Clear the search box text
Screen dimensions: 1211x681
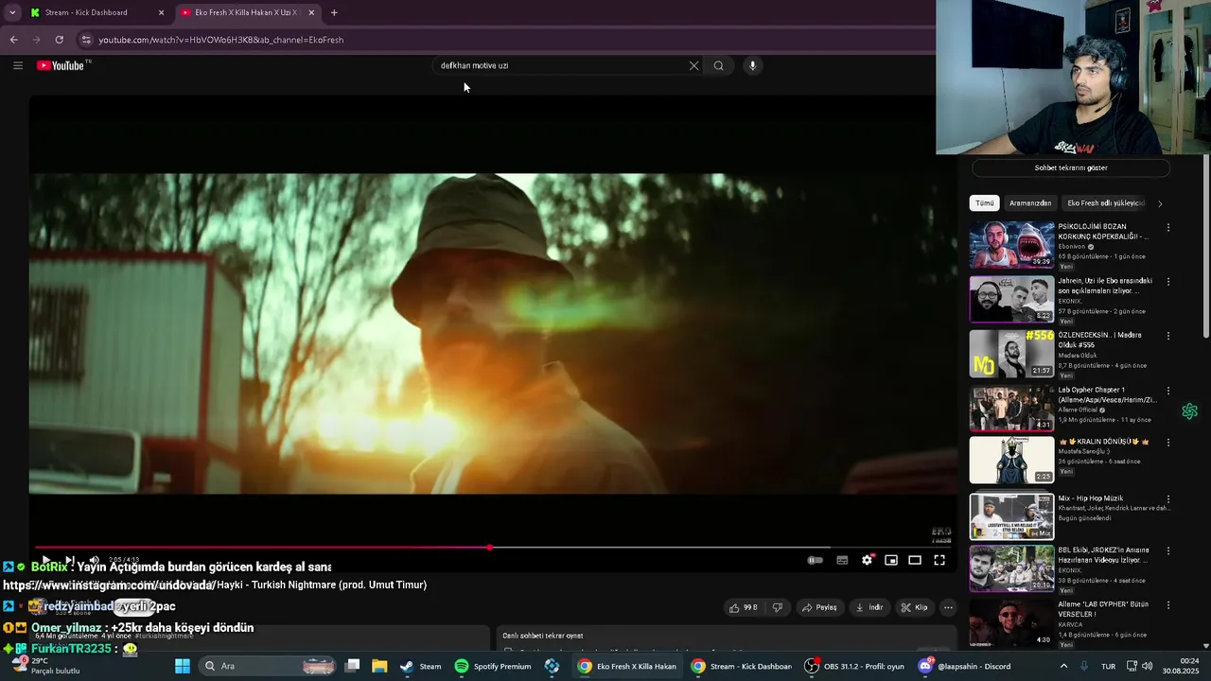693,65
